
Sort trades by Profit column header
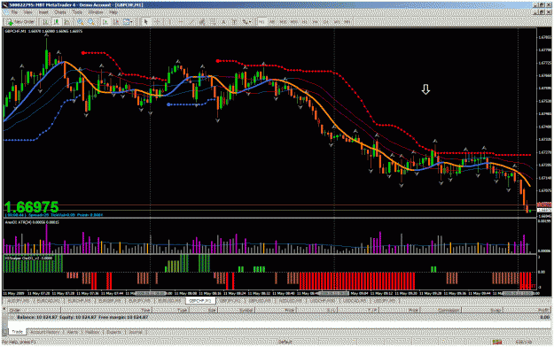pos(527,310)
